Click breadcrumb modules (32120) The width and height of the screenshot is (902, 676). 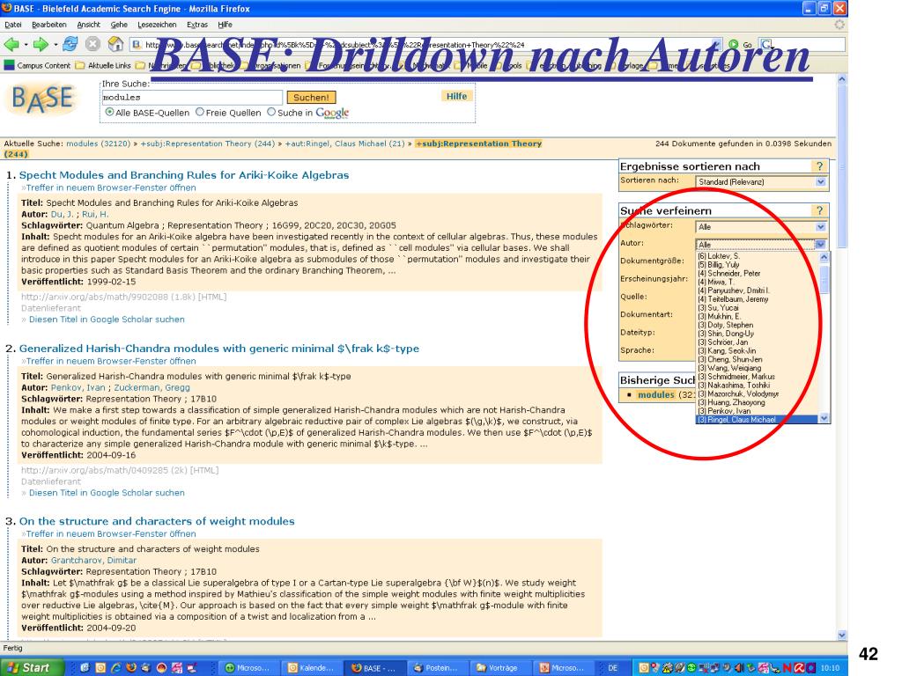pos(99,143)
